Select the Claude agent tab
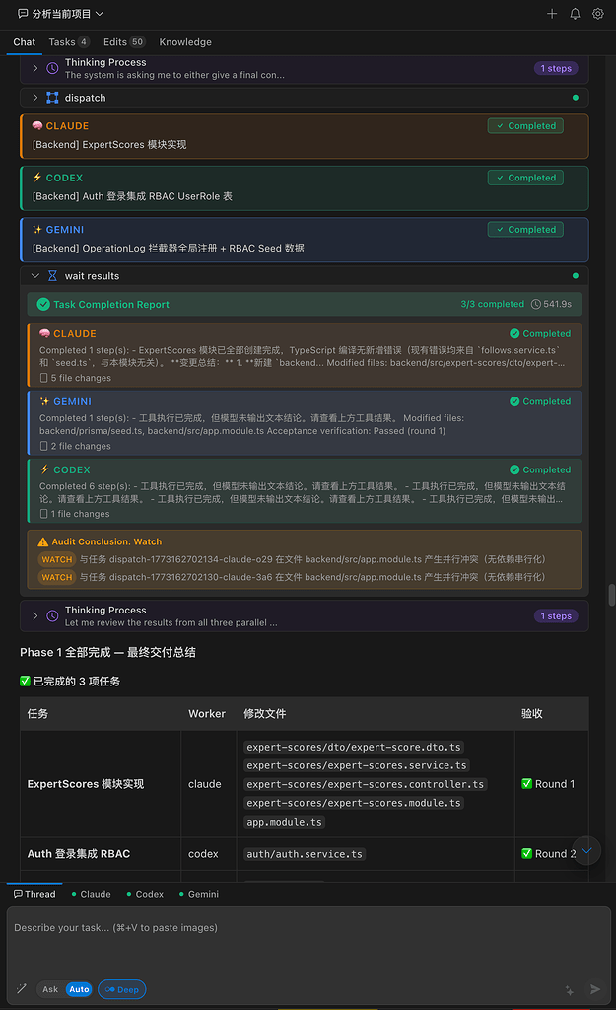The width and height of the screenshot is (616, 1010). coord(91,894)
